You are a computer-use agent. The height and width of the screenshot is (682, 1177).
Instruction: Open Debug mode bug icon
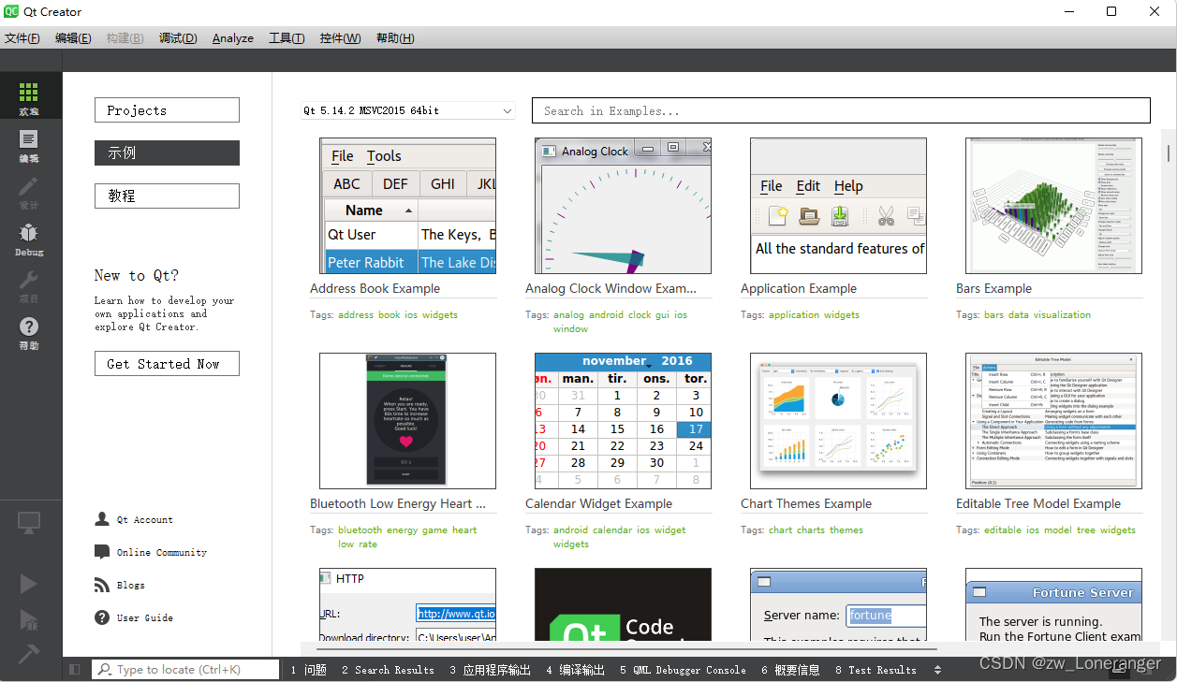coord(29,233)
